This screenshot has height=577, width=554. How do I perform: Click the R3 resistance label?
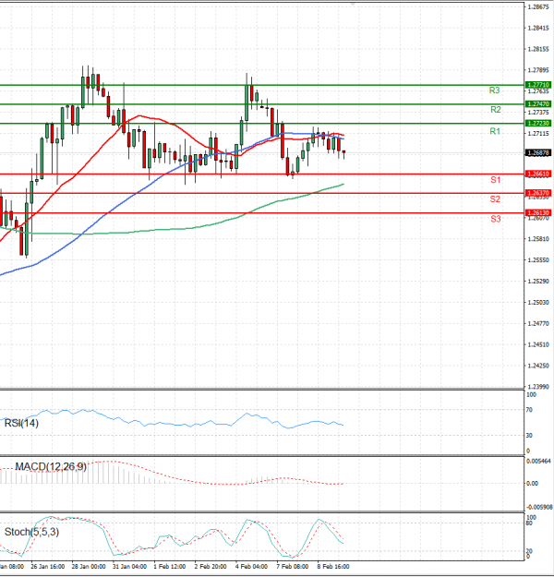pyautogui.click(x=494, y=90)
